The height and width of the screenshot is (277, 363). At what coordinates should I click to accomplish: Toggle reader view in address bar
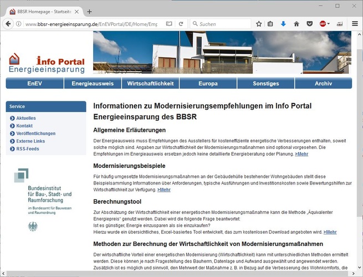click(x=169, y=24)
